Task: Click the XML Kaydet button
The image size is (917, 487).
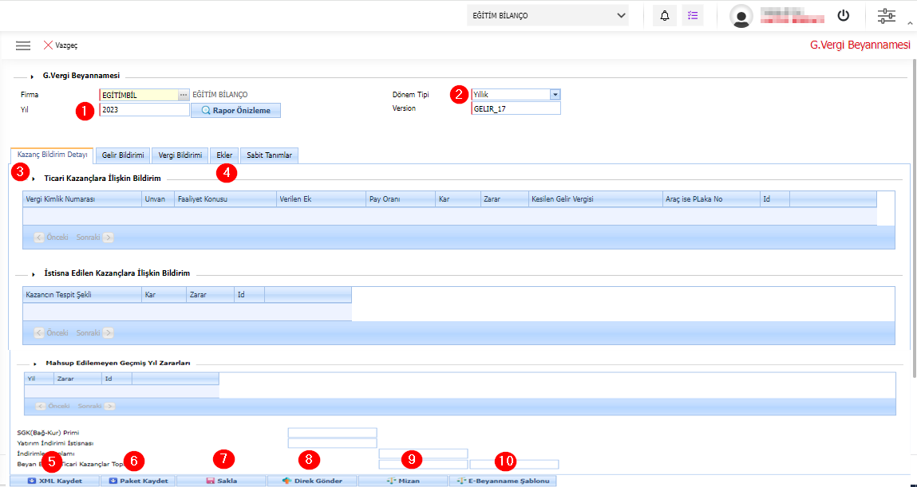Action: click(x=54, y=481)
